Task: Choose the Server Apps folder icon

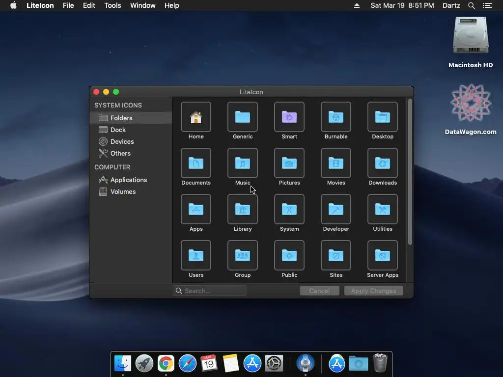Action: [x=383, y=255]
